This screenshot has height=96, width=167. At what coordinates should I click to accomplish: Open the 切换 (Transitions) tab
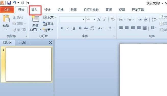tap(60, 10)
